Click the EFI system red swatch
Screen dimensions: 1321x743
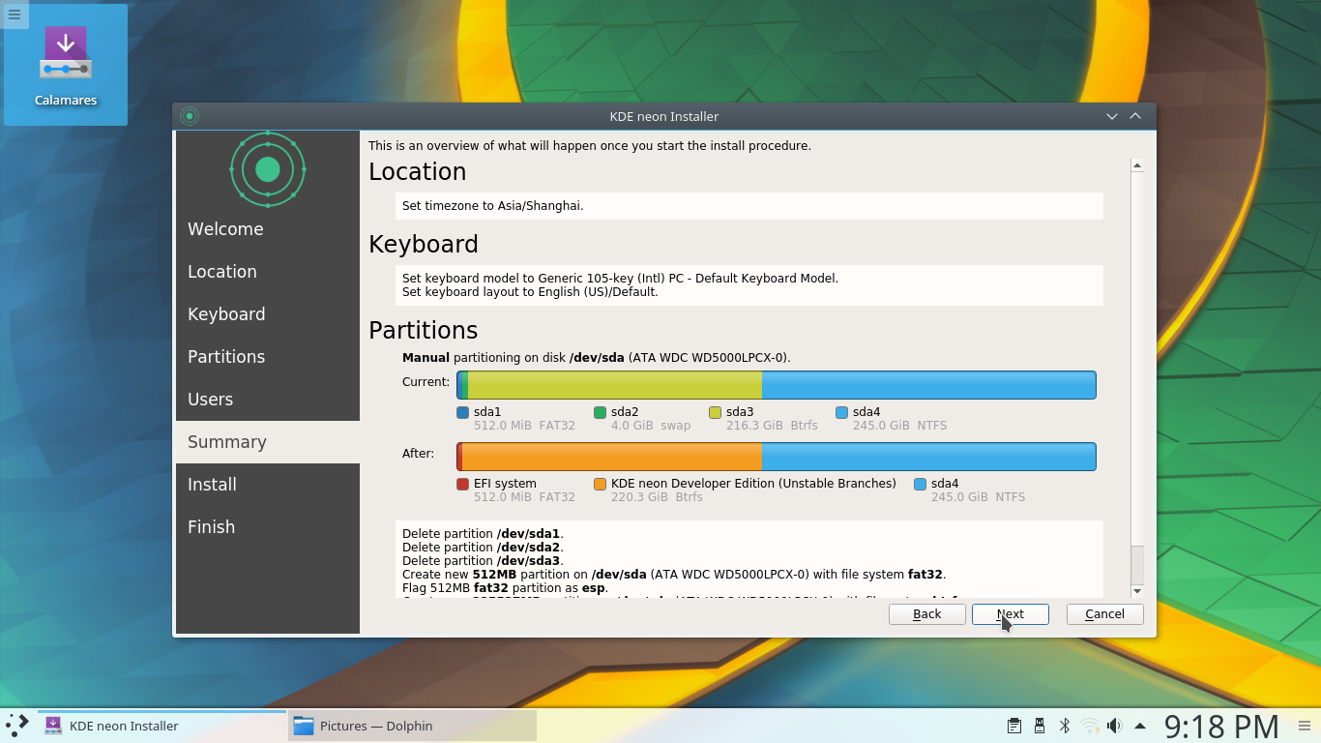(462, 484)
